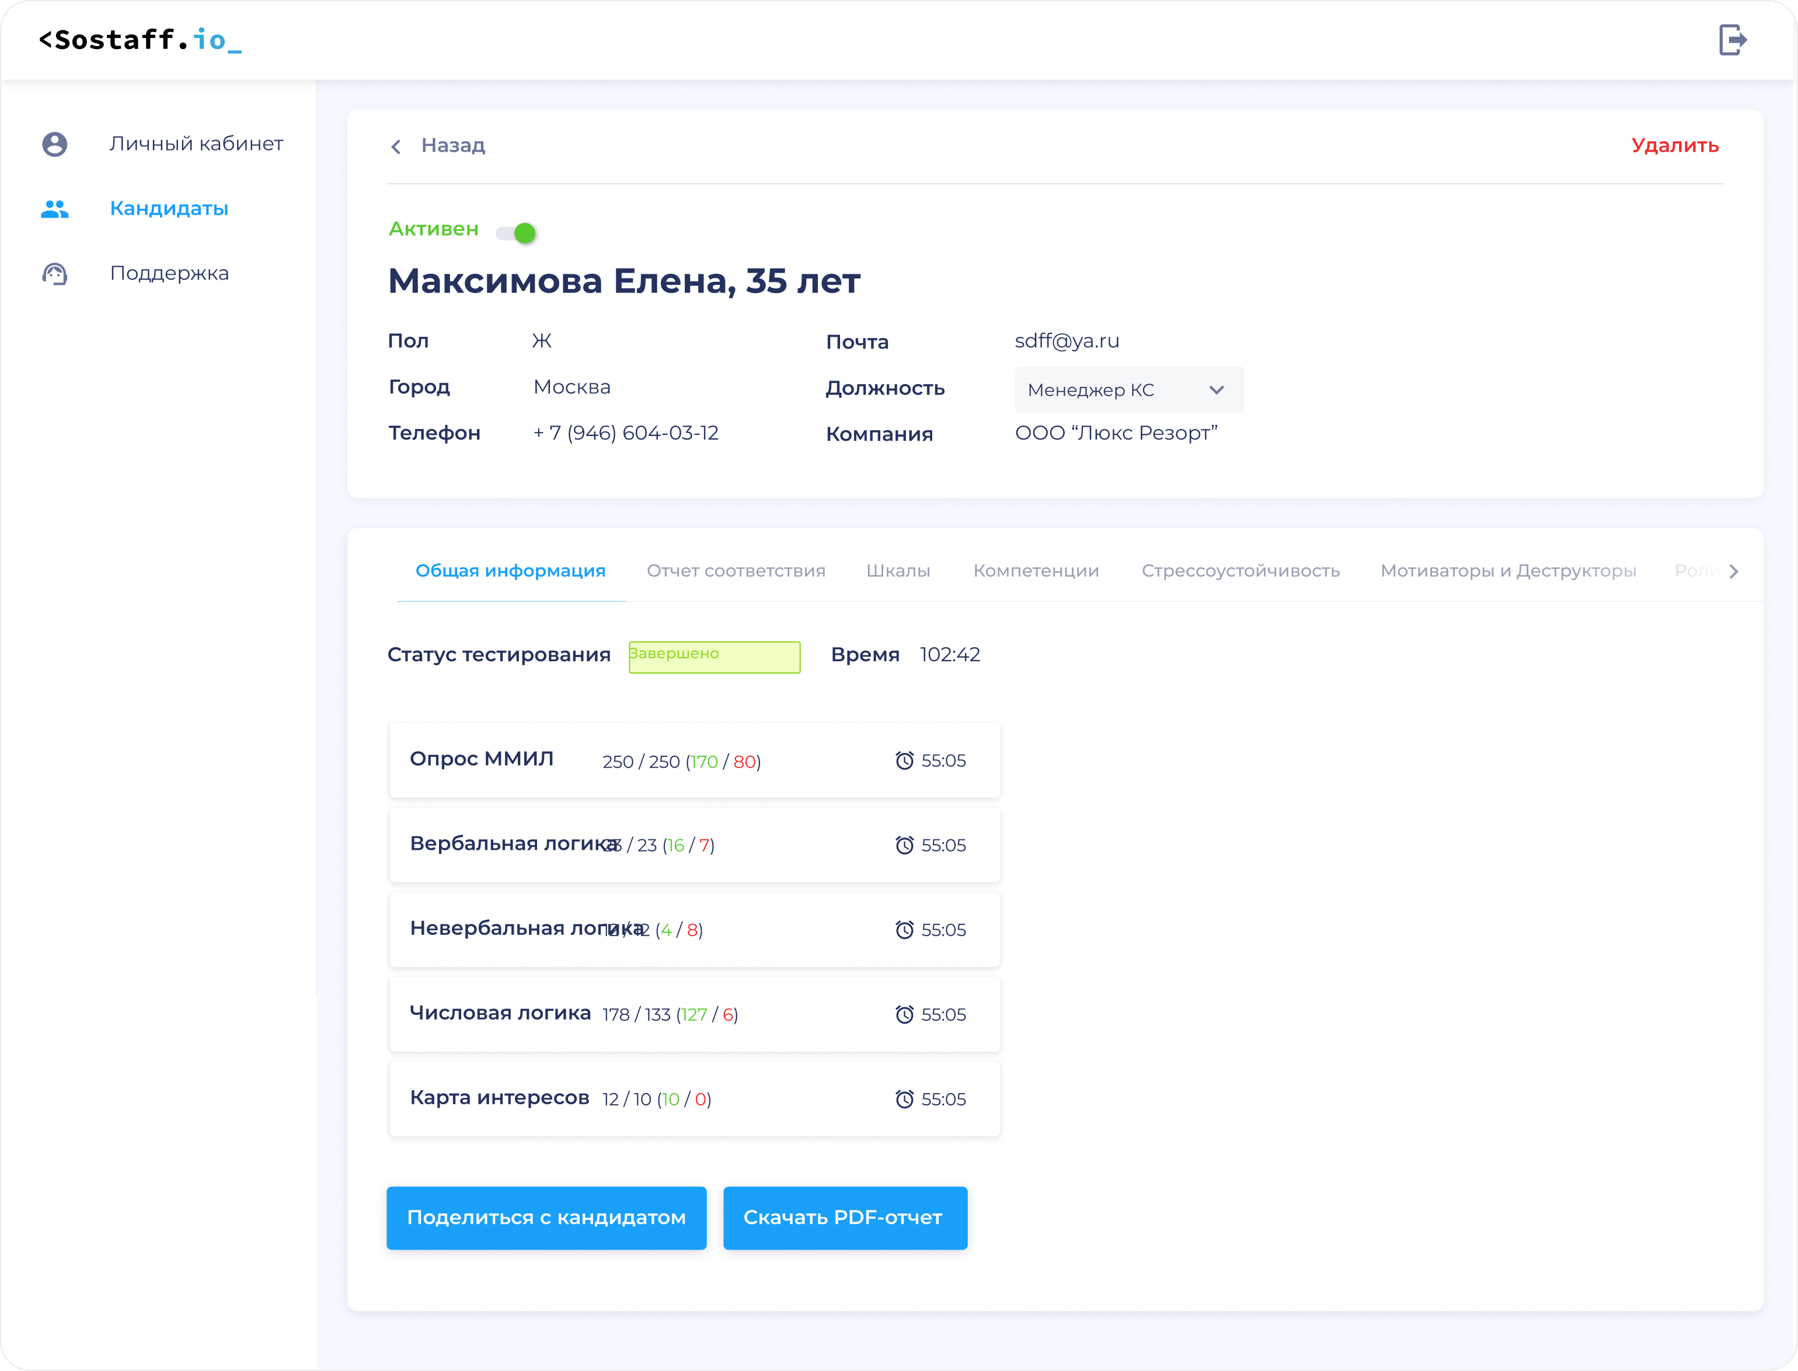Click the red Удалить link
This screenshot has height=1371, width=1798.
1675,145
